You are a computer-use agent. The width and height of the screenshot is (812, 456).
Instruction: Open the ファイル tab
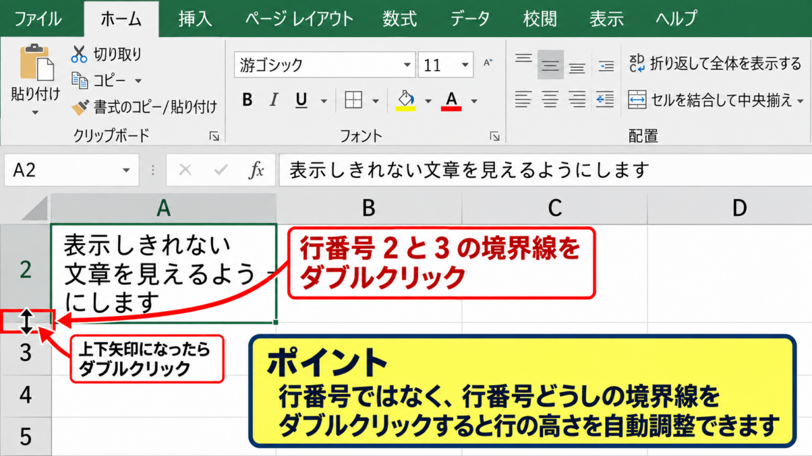[39, 18]
